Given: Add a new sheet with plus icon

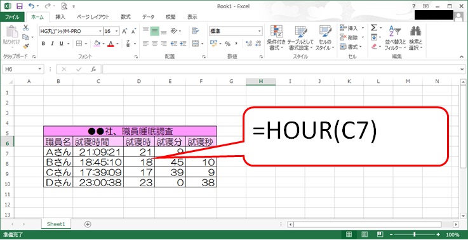Looking at the screenshot, I should coord(88,224).
